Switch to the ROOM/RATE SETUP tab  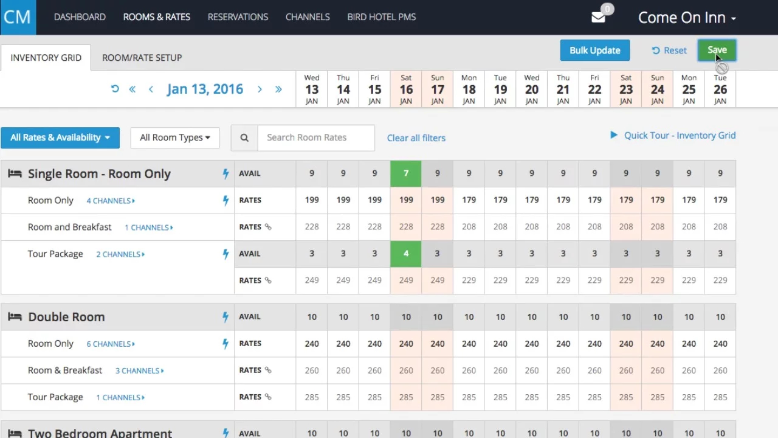coord(142,57)
